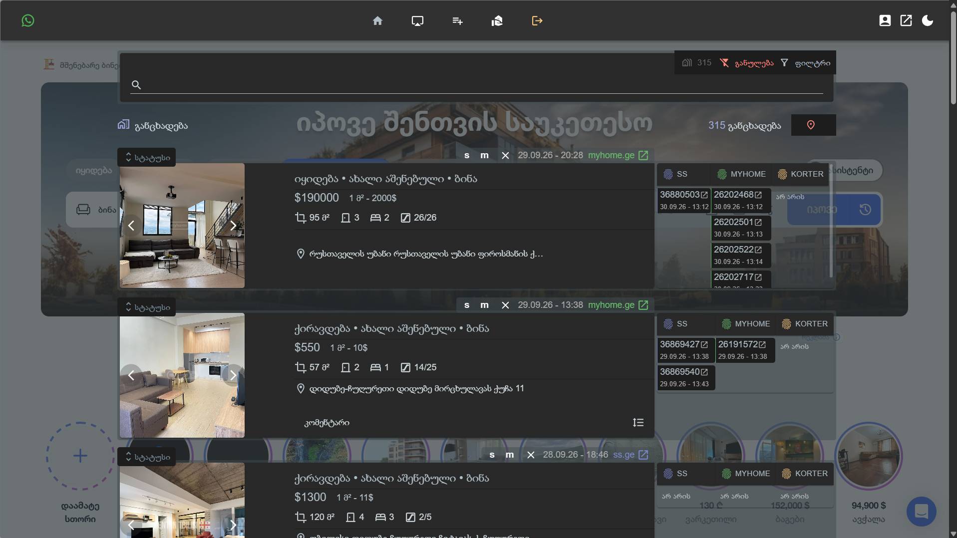Viewport: 957px width, 538px height.
Task: Select KORTER tab in first listing panel
Action: (x=800, y=174)
